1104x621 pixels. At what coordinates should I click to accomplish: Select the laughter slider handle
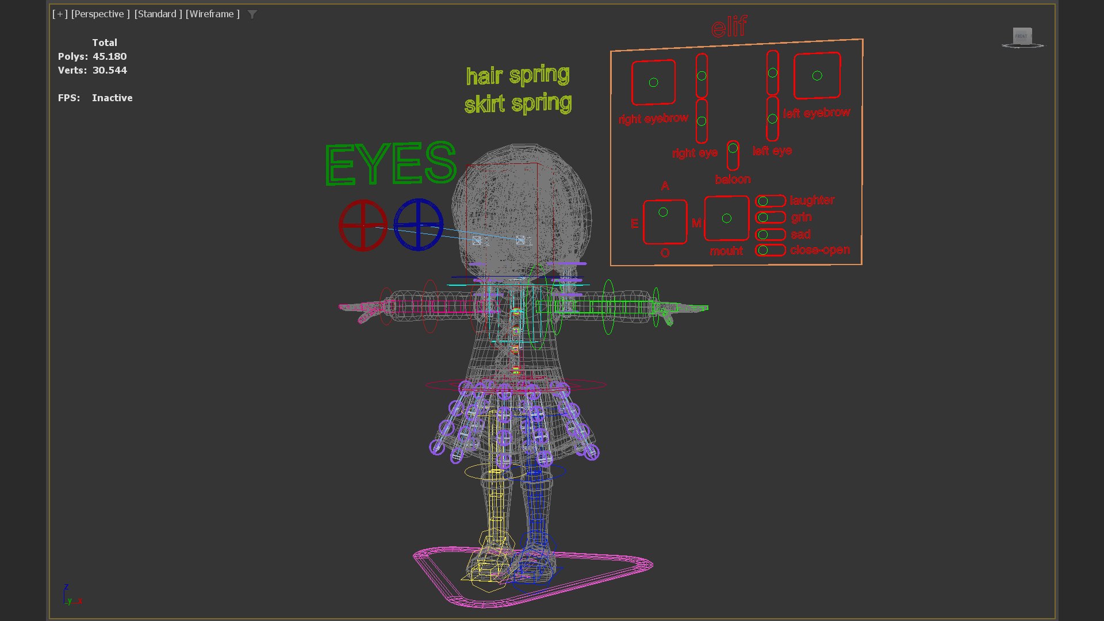pyautogui.click(x=763, y=201)
